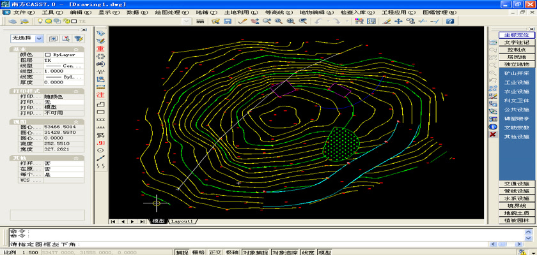537x255 pixels.
Task: Click the undo arrow in the toolbar
Action: [318, 21]
